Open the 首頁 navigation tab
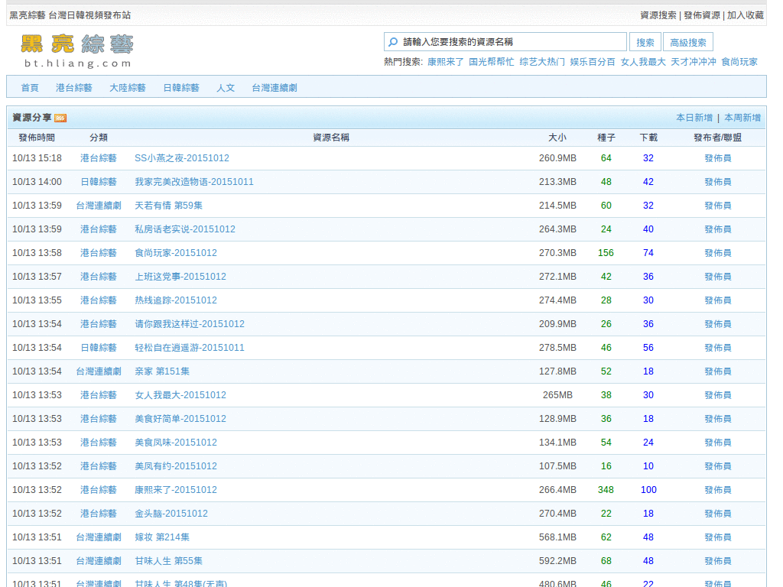Viewport: 783px width, 587px height. [x=30, y=88]
